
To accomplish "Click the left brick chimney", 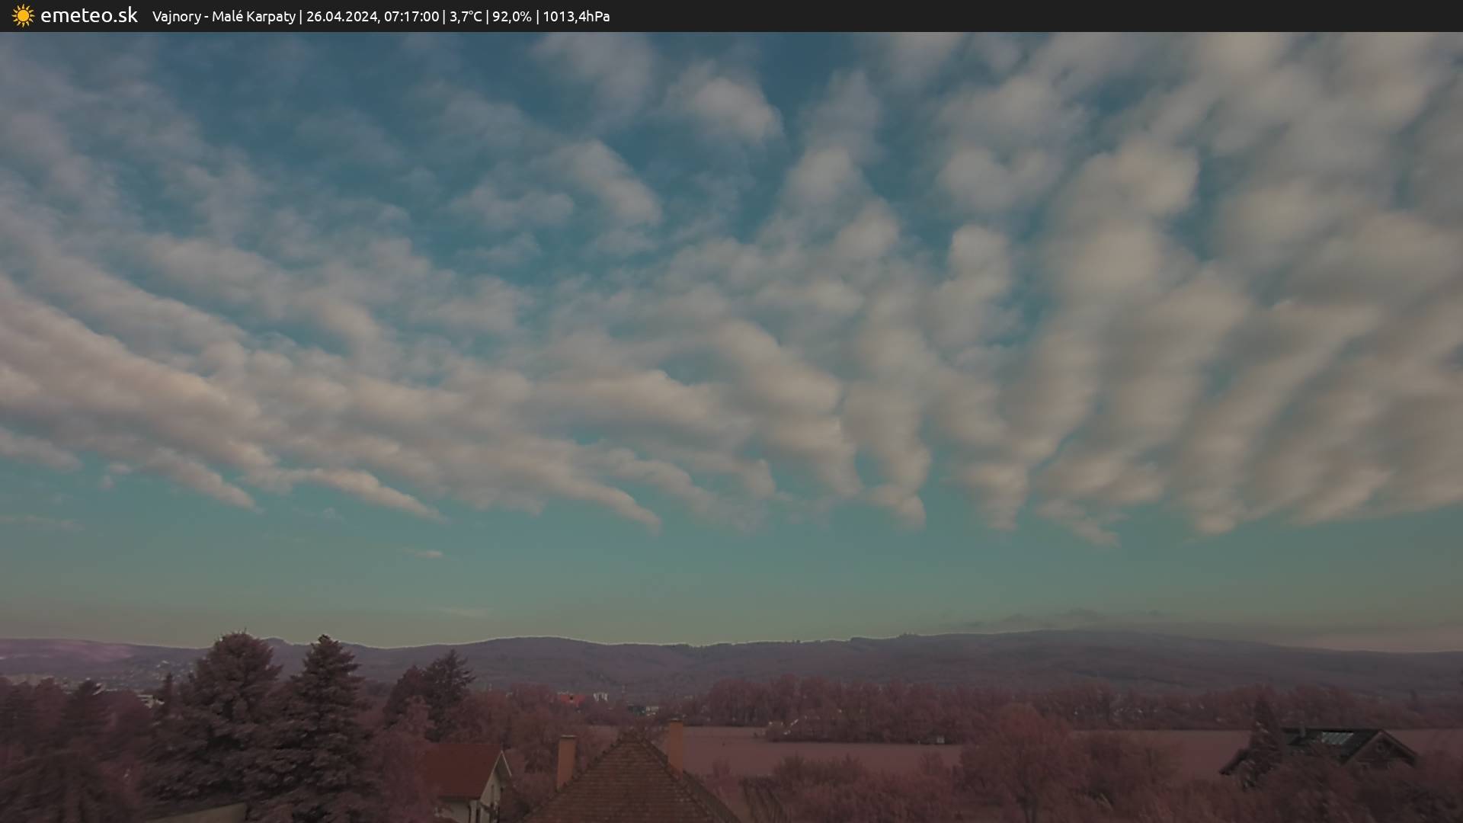I will click(565, 759).
